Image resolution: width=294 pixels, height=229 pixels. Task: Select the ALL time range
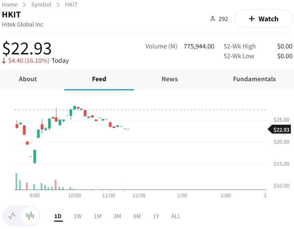point(176,216)
